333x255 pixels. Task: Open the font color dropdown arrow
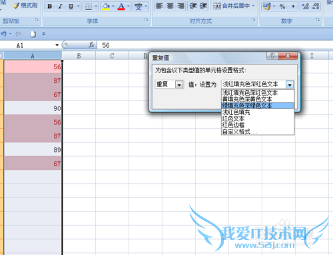128,7
